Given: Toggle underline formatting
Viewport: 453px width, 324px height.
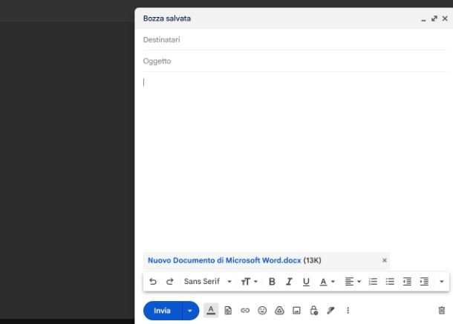Looking at the screenshot, I should [x=306, y=282].
